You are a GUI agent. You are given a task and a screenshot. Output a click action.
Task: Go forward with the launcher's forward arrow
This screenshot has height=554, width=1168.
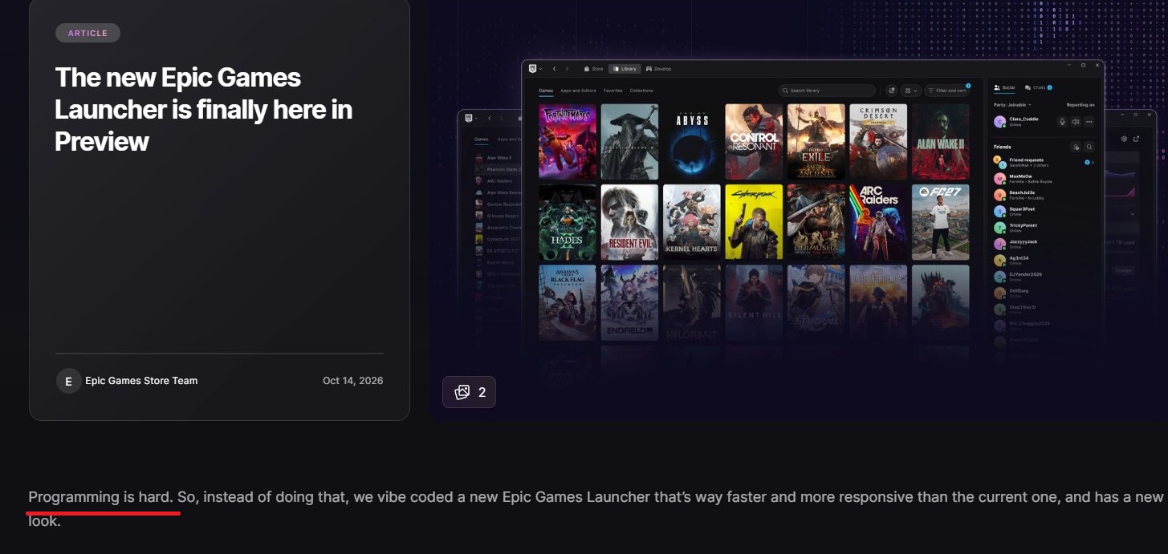coord(567,69)
